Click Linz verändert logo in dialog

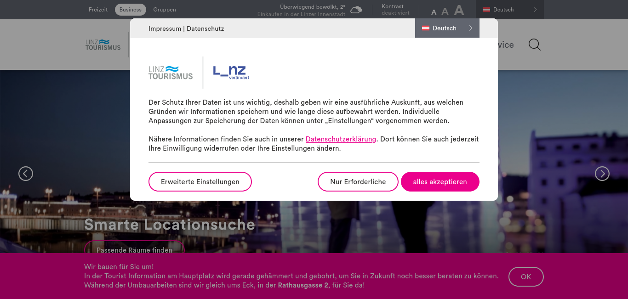(231, 73)
